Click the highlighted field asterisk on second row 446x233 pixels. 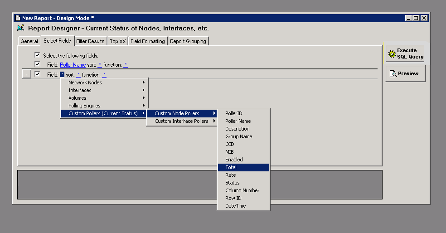[62, 74]
